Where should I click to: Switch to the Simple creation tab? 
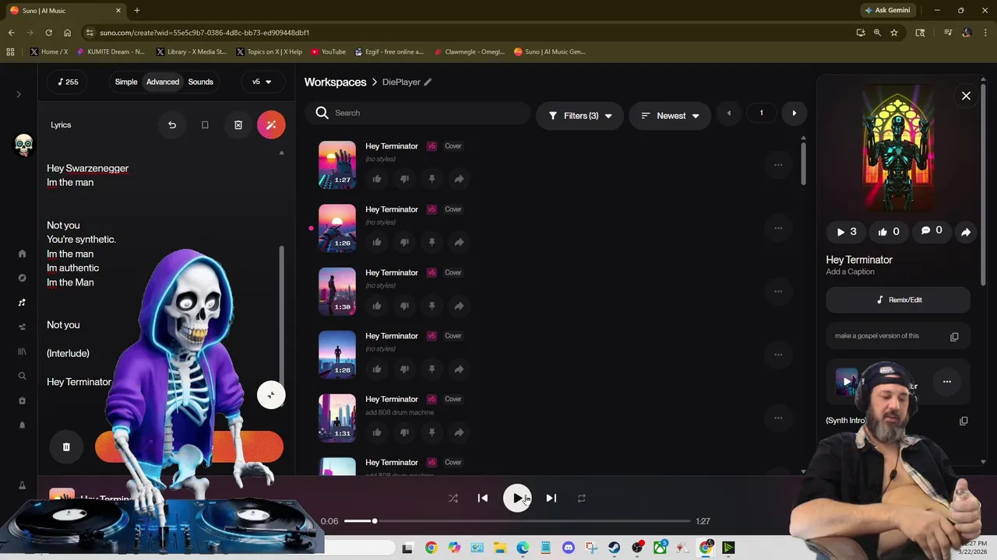click(x=126, y=82)
